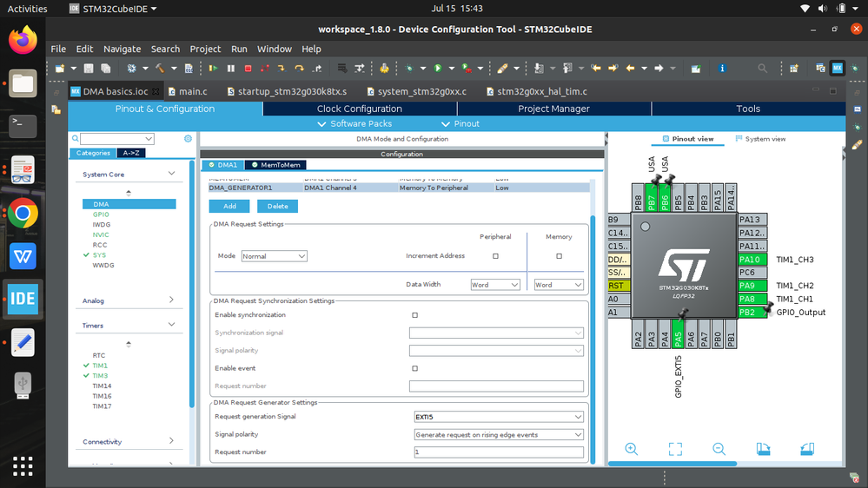868x488 pixels.
Task: Select the MX Device Configuration perspective icon
Action: [837, 68]
